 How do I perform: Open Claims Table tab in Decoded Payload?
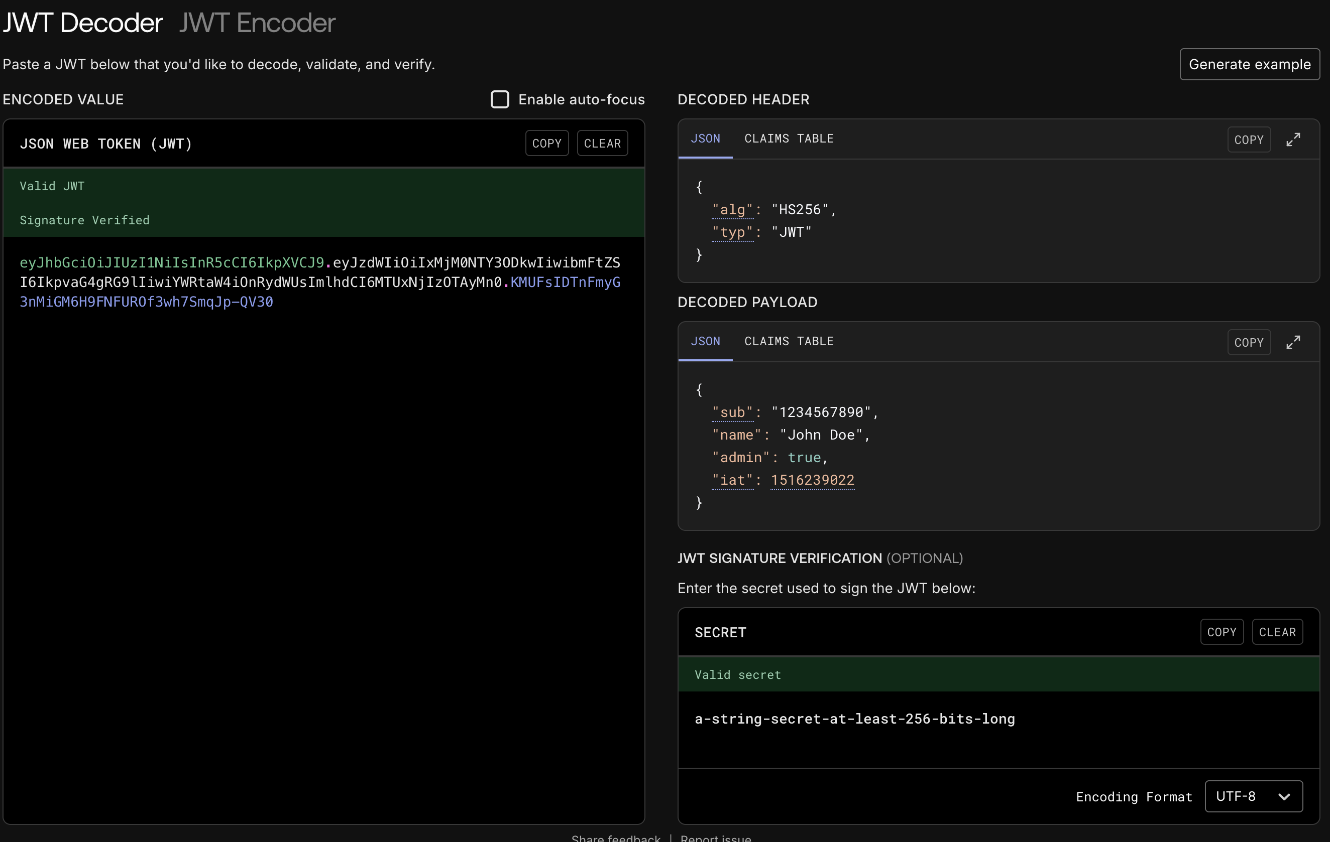point(789,341)
